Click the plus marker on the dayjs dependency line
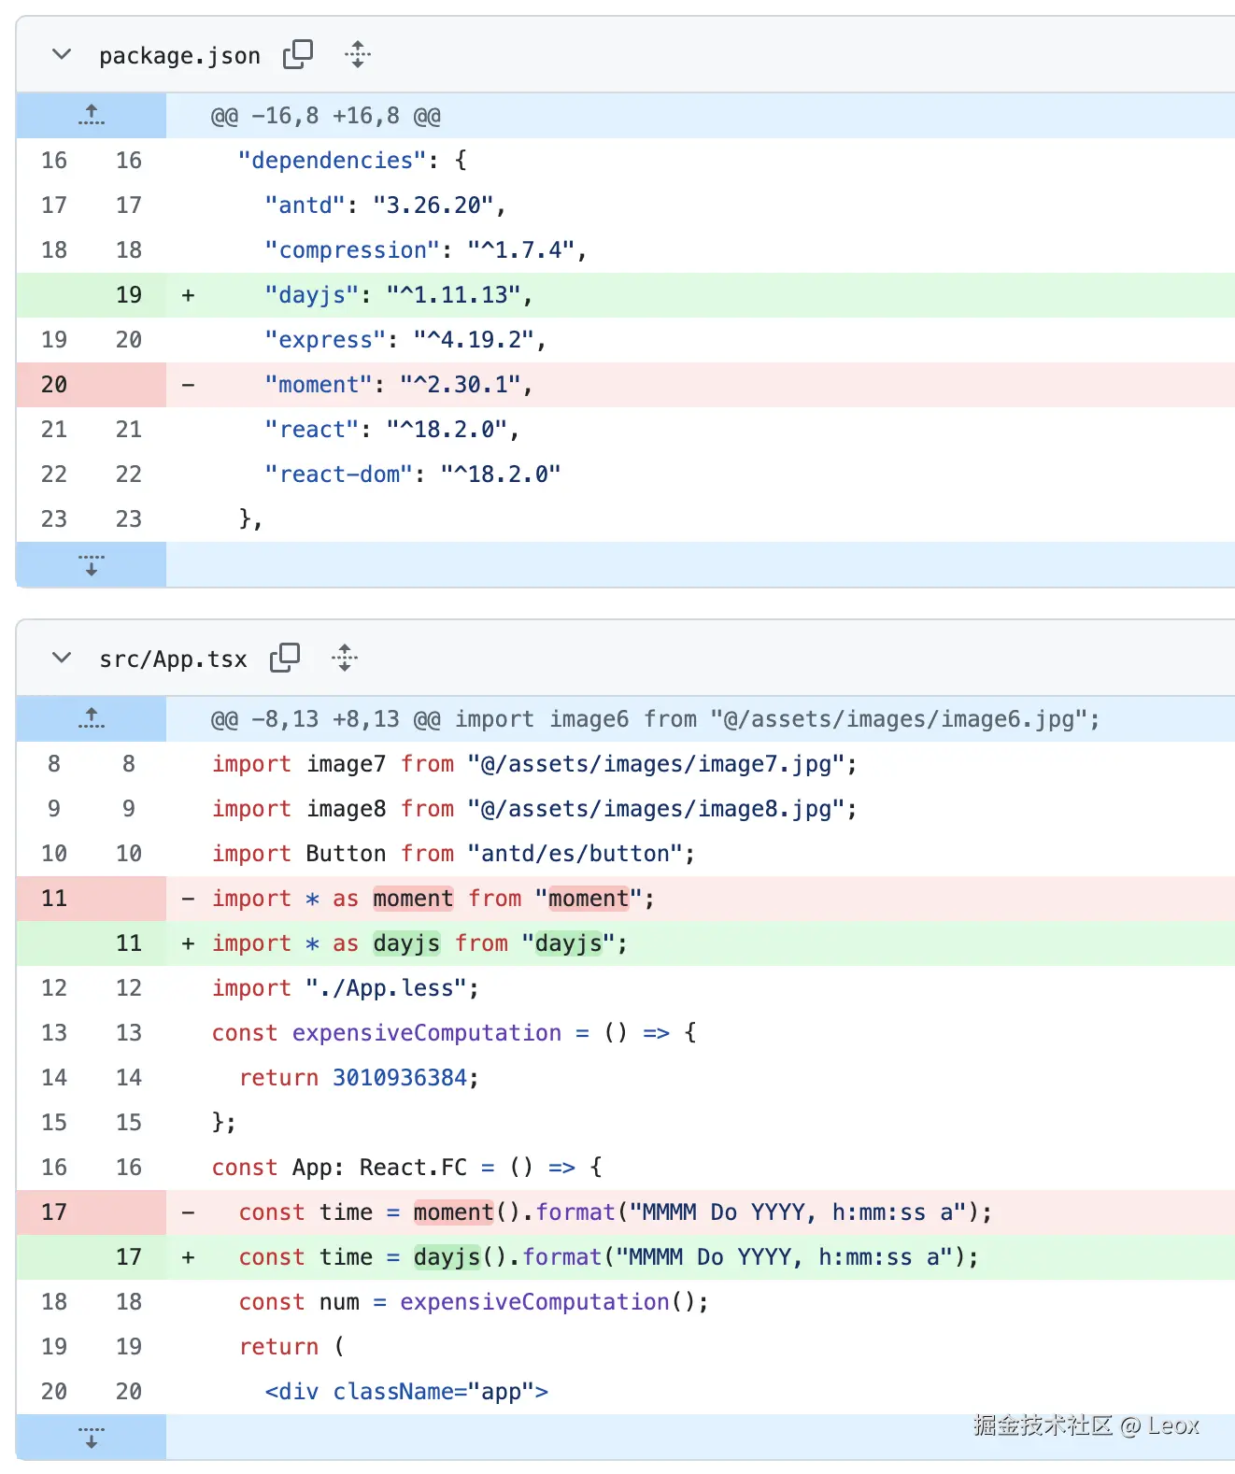 pyautogui.click(x=189, y=295)
